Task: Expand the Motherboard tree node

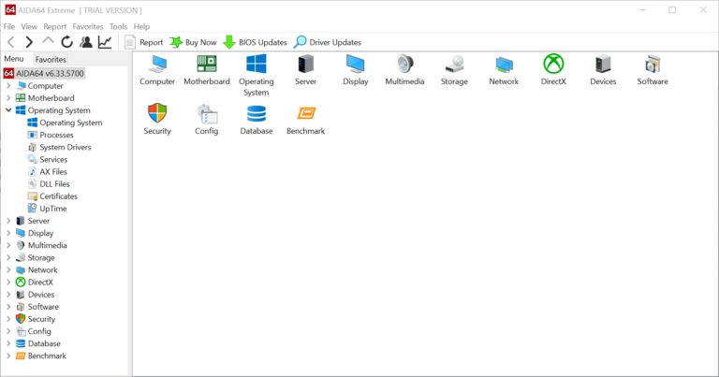Action: (x=8, y=98)
